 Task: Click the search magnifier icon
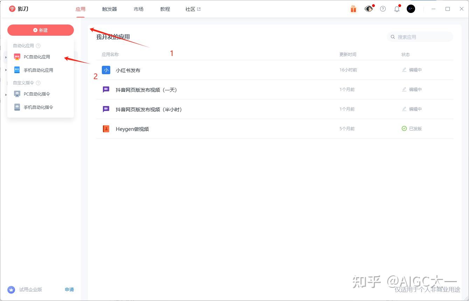pos(393,37)
